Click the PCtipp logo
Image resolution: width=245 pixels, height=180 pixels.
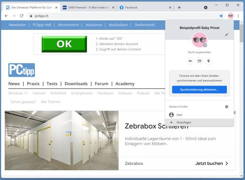pos(22,70)
